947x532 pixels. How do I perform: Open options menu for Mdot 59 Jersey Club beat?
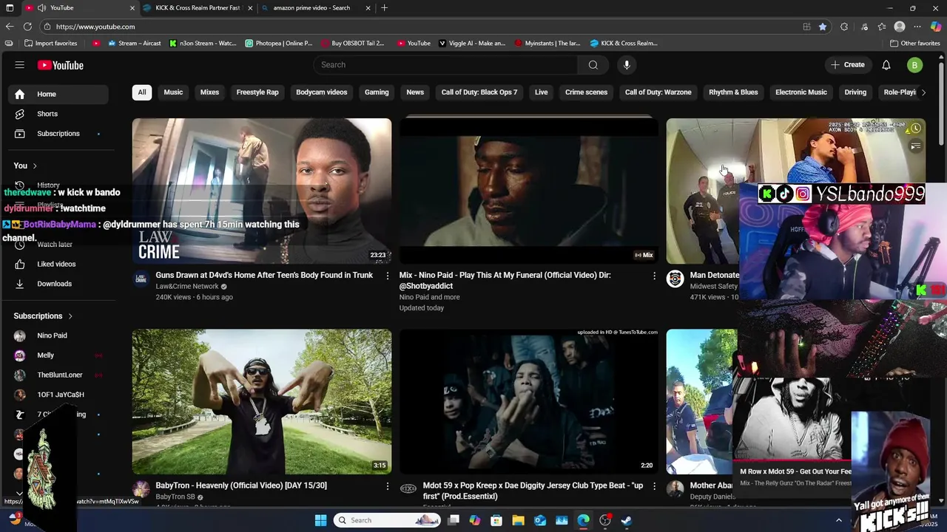coord(654,486)
